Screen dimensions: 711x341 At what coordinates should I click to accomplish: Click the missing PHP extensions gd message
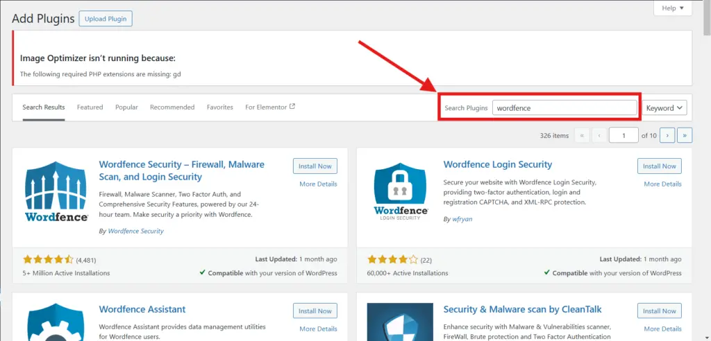pos(101,73)
